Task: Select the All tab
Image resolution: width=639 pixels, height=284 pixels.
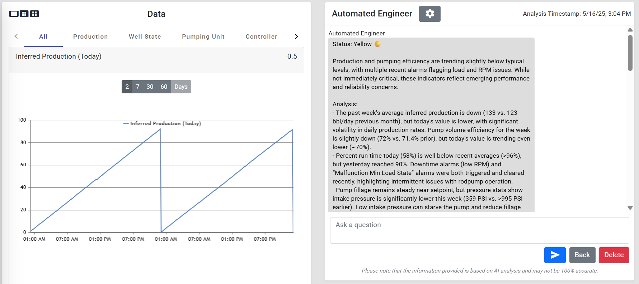Action: coord(43,36)
